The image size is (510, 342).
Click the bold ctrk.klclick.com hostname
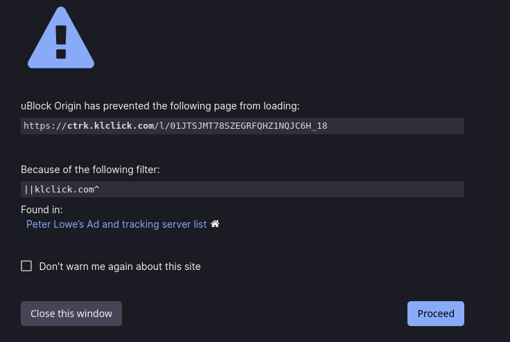click(x=111, y=126)
